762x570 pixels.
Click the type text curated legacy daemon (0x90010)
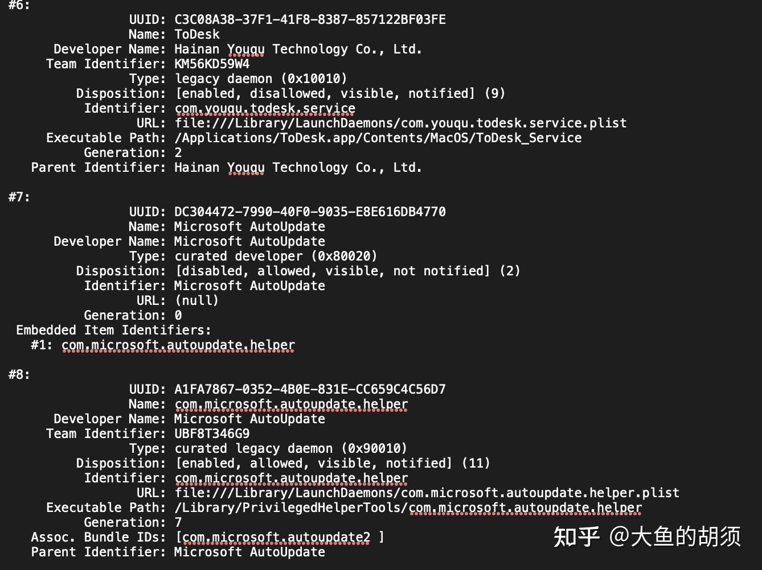point(291,448)
